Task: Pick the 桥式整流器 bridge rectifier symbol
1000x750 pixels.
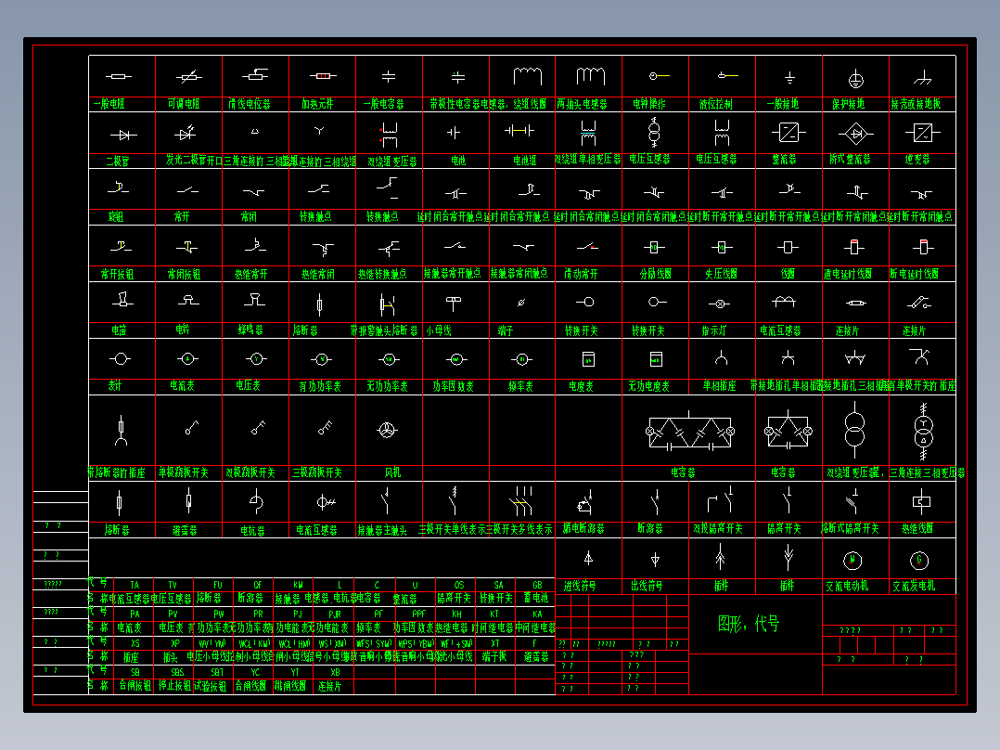Action: [x=856, y=134]
